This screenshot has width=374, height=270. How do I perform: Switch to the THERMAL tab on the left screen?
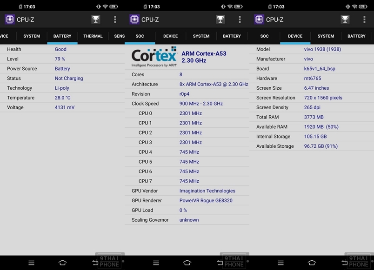coord(93,36)
